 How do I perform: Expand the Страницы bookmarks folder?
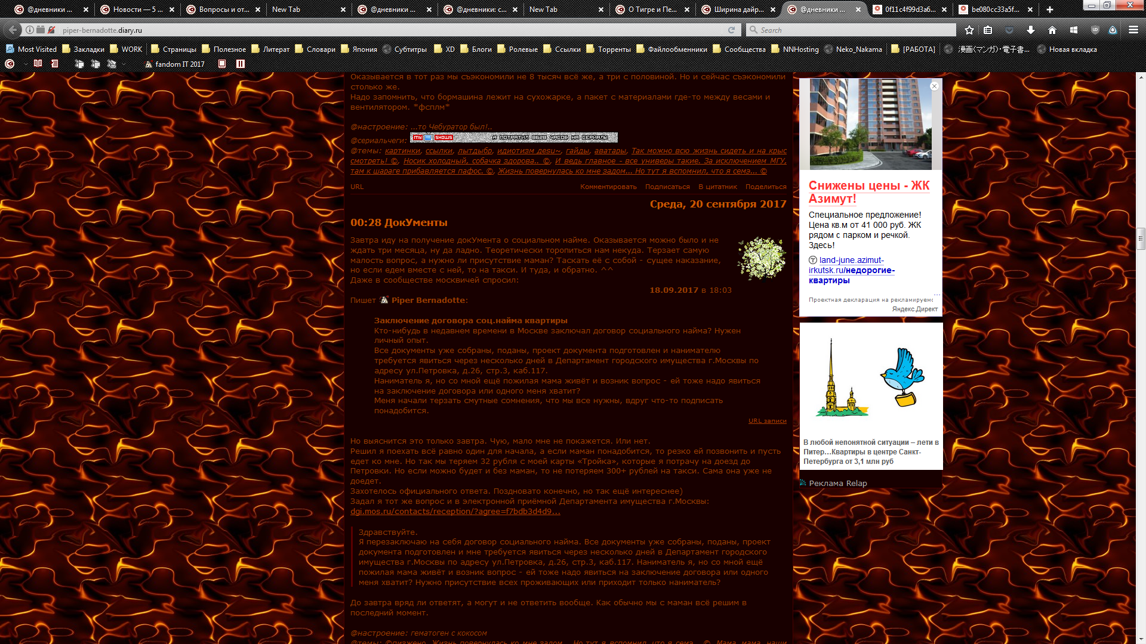coord(174,49)
